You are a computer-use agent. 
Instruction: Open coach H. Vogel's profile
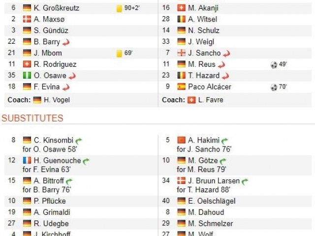[x=57, y=100]
